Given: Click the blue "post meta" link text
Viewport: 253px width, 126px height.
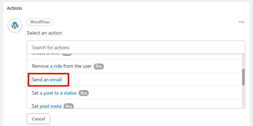Looking at the screenshot, I should coord(51,106).
